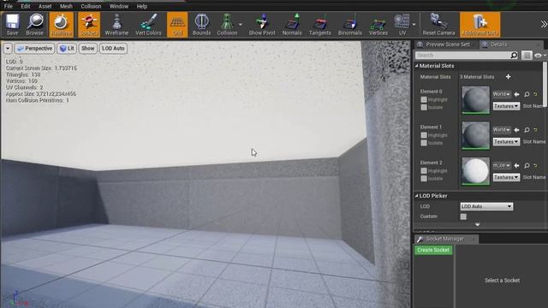Switch to Details tab

coord(498,44)
